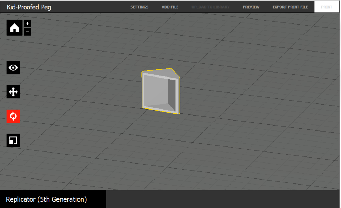Open the Preview option
This screenshot has height=208, width=341.
[251, 7]
